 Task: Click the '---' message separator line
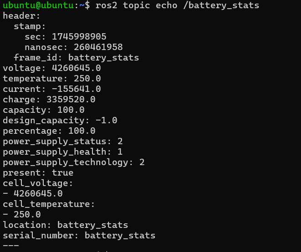[11, 245]
